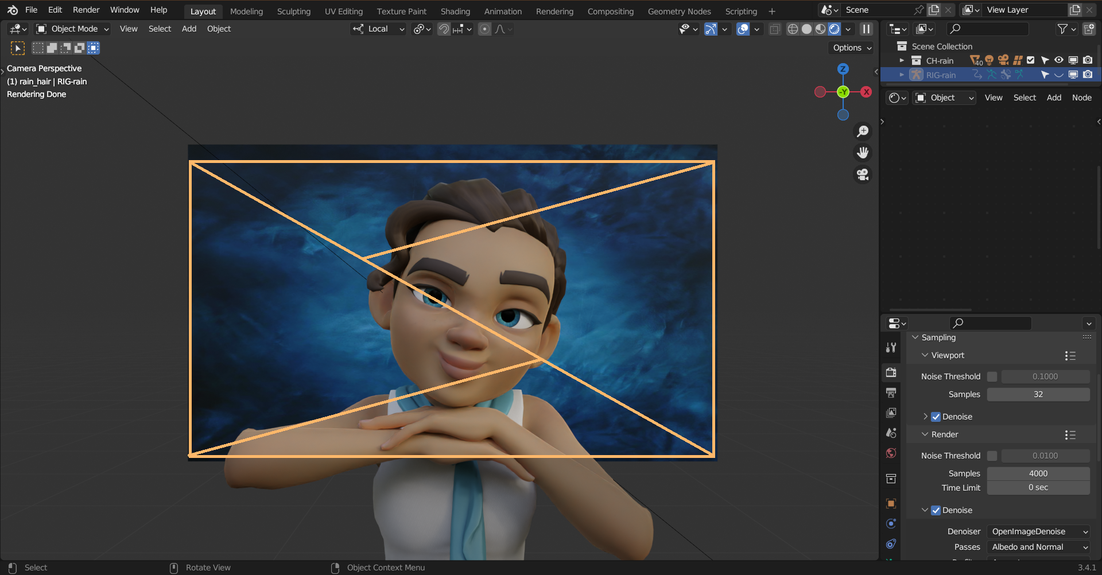The width and height of the screenshot is (1102, 575).
Task: Enable Render Noise Threshold checkbox
Action: (x=992, y=456)
